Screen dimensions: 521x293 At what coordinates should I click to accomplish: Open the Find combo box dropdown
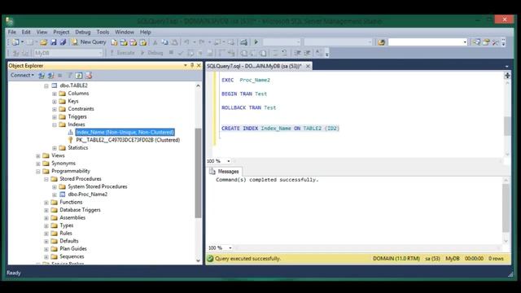click(x=465, y=42)
